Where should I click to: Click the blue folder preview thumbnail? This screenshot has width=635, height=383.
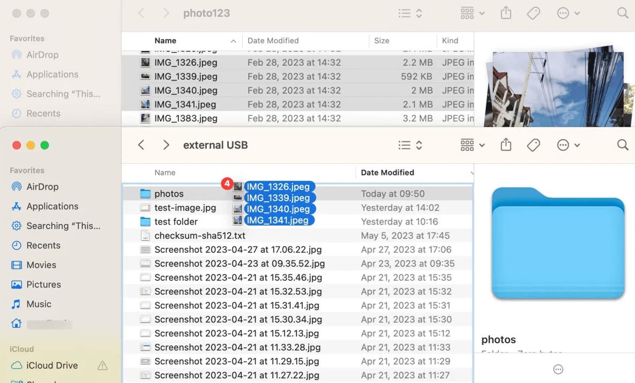(x=558, y=243)
